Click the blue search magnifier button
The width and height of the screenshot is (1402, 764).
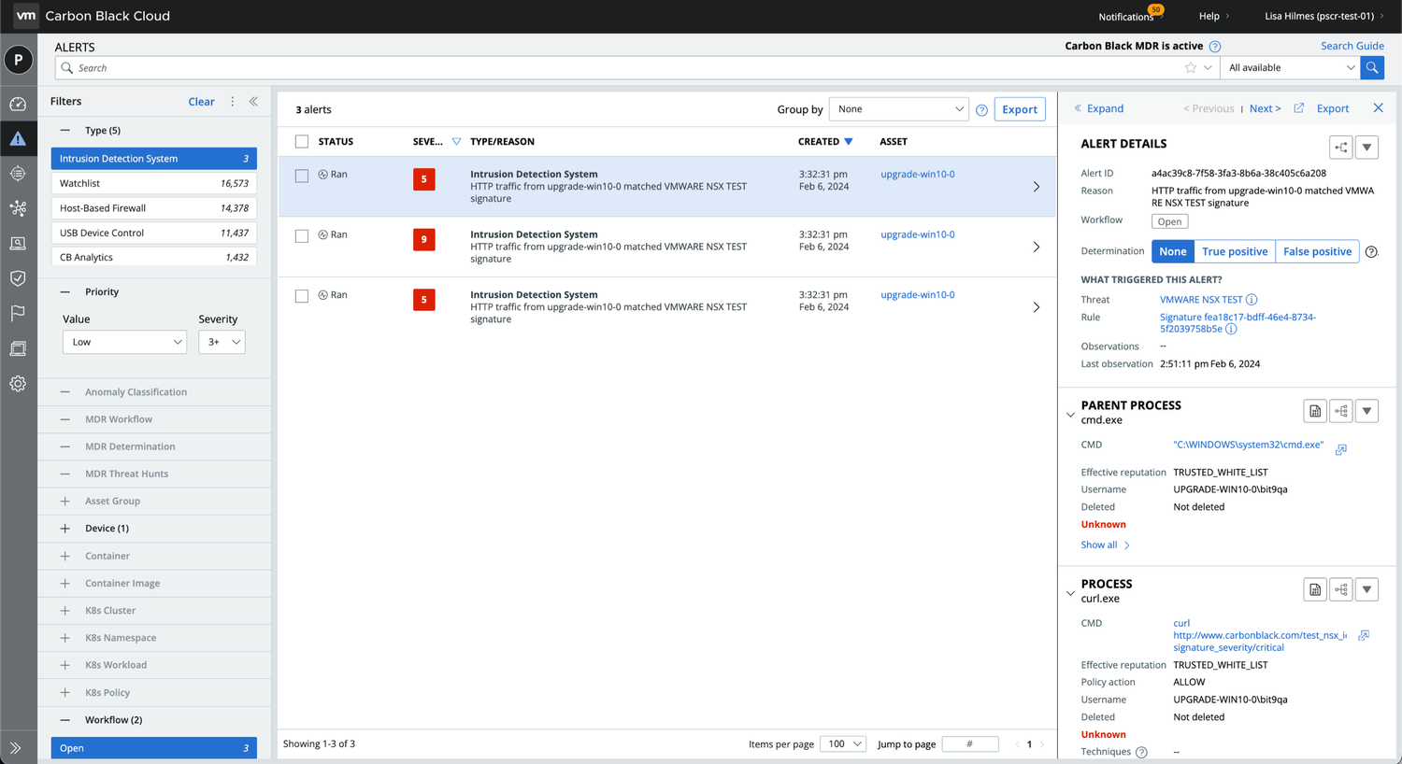point(1372,67)
